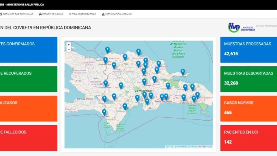
Task: Select the Neiba map marker
Action: (114, 97)
